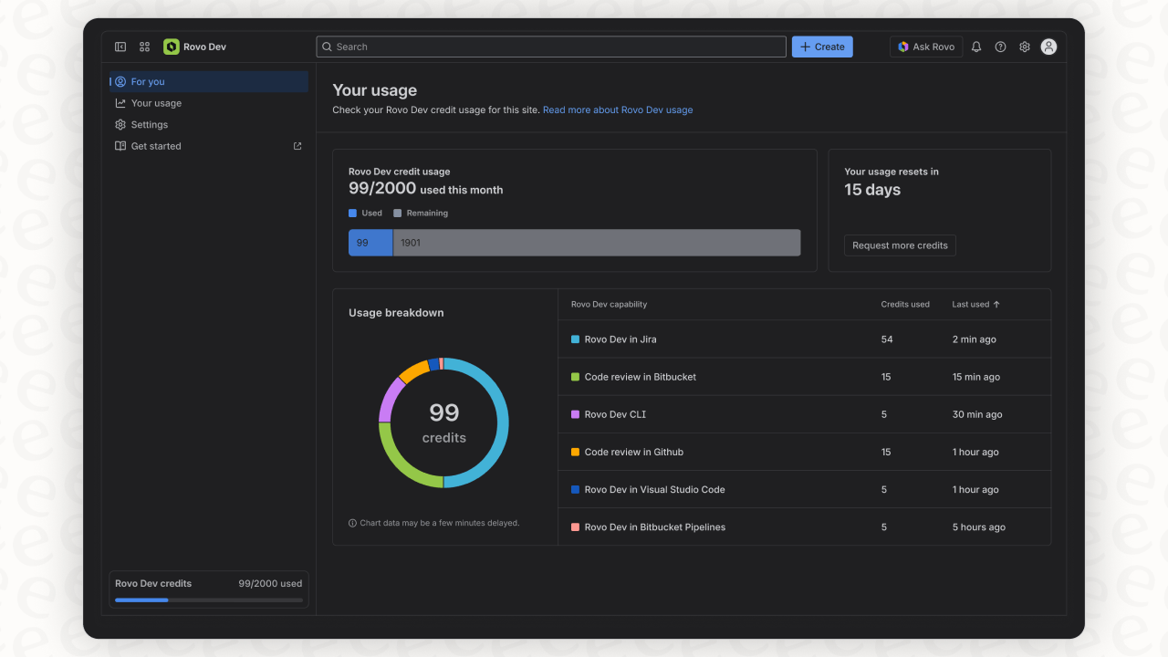The image size is (1168, 657).
Task: Click the blue Used segment of credit bar
Action: (370, 243)
